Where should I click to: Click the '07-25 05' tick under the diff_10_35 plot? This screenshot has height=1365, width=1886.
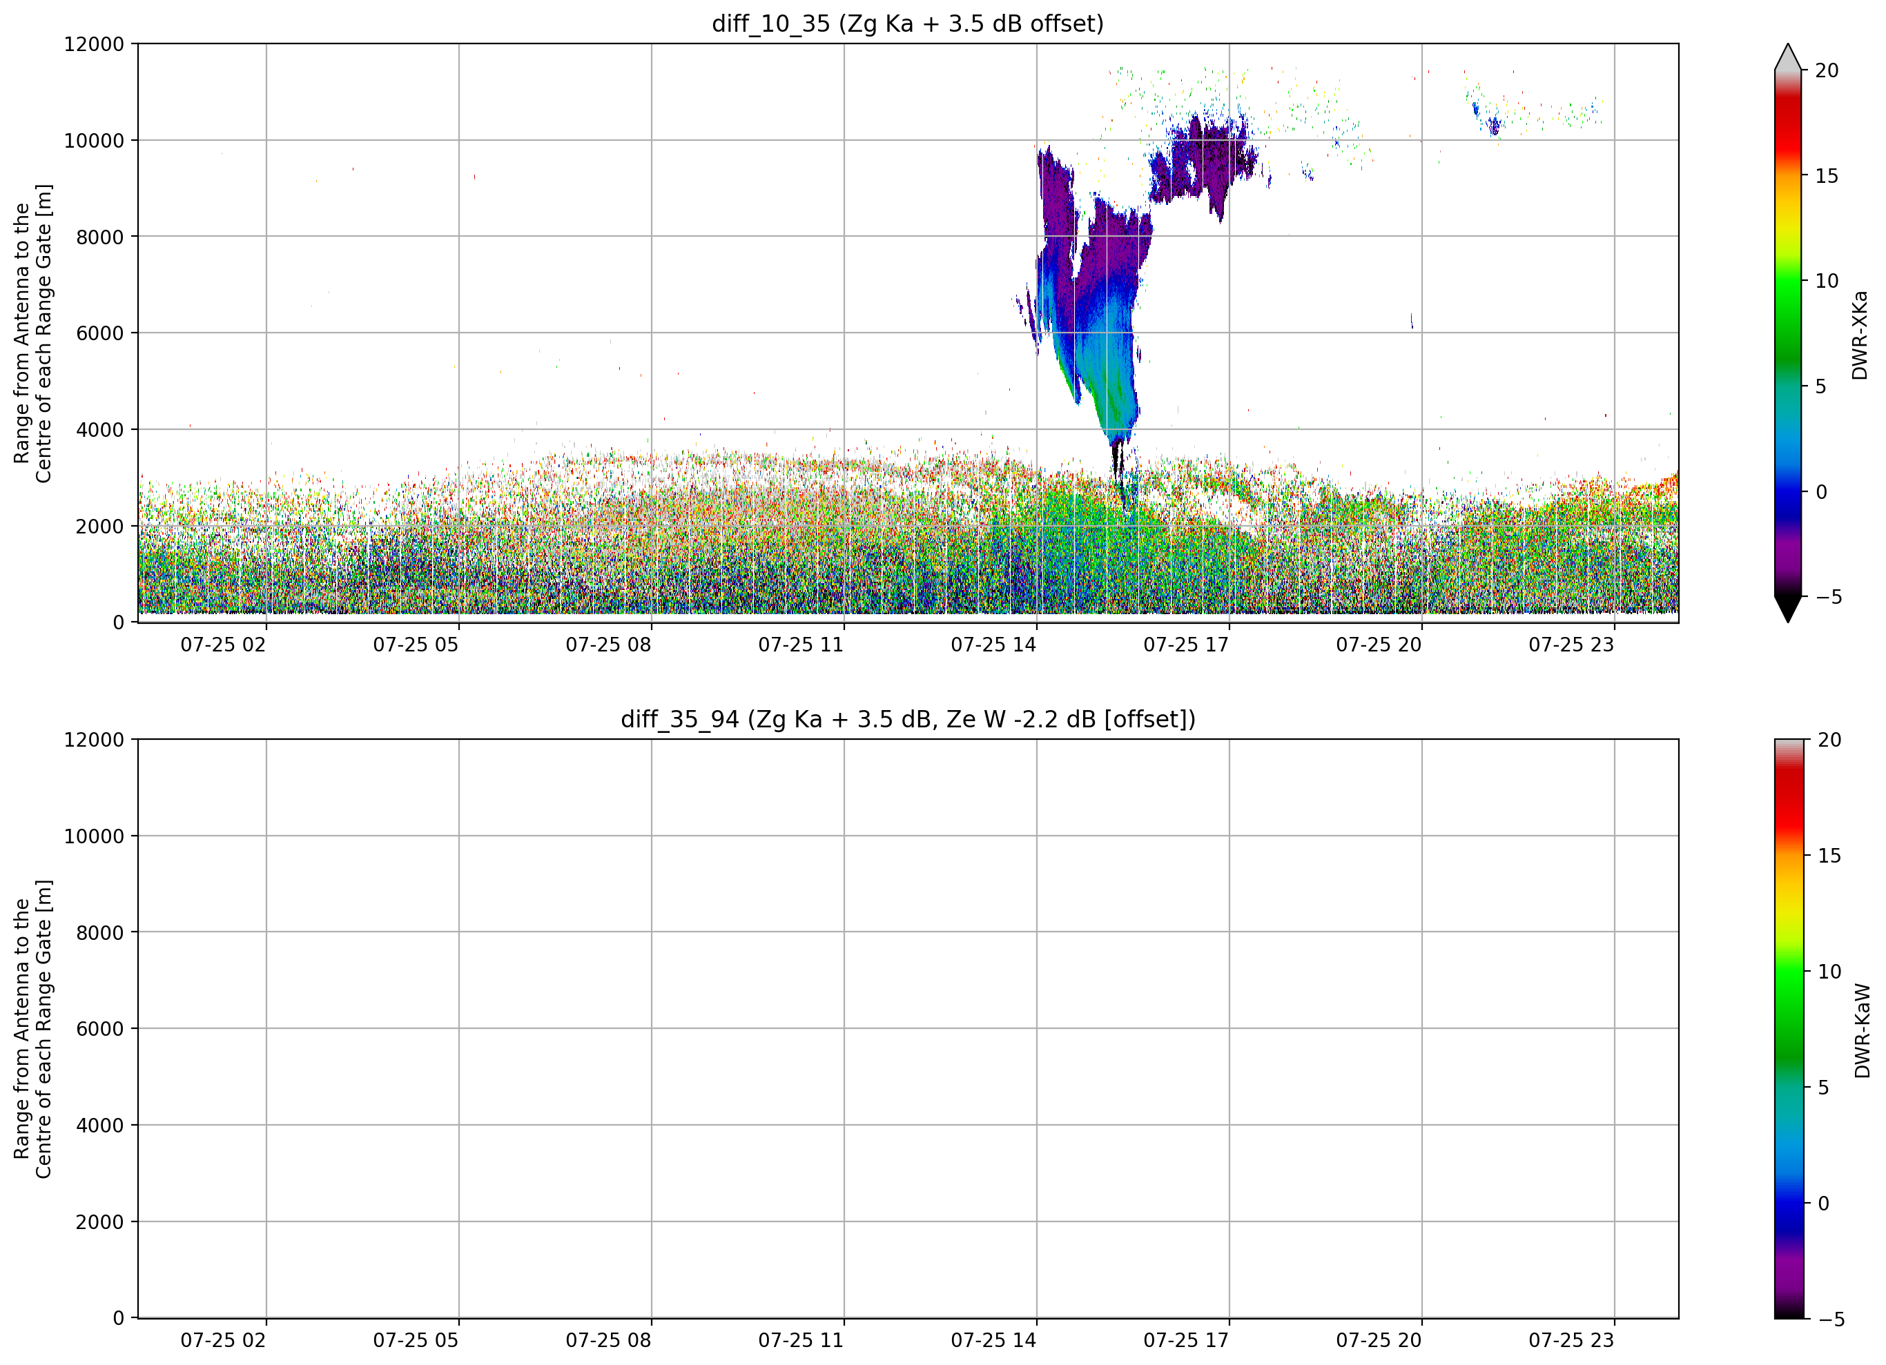tap(416, 645)
